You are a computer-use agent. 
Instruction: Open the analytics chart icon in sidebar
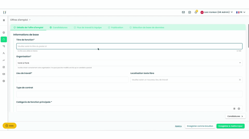pyautogui.click(x=4, y=60)
